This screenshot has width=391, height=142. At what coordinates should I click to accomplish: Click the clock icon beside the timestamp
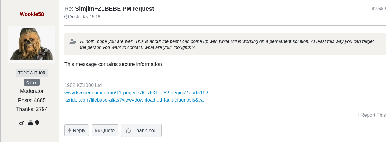click(x=67, y=17)
